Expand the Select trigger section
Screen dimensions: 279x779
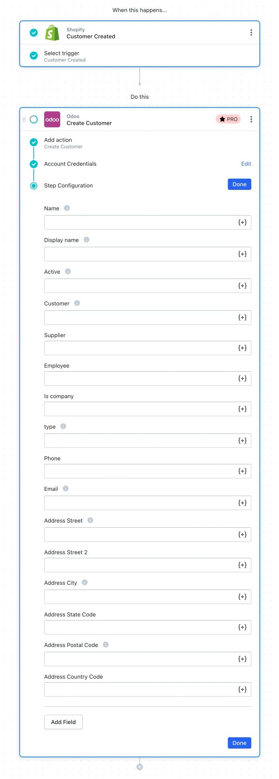pos(140,56)
